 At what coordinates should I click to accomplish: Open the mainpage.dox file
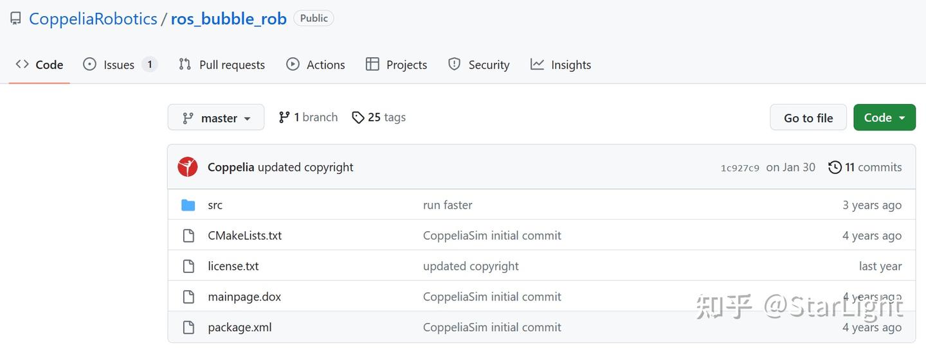pyautogui.click(x=244, y=297)
